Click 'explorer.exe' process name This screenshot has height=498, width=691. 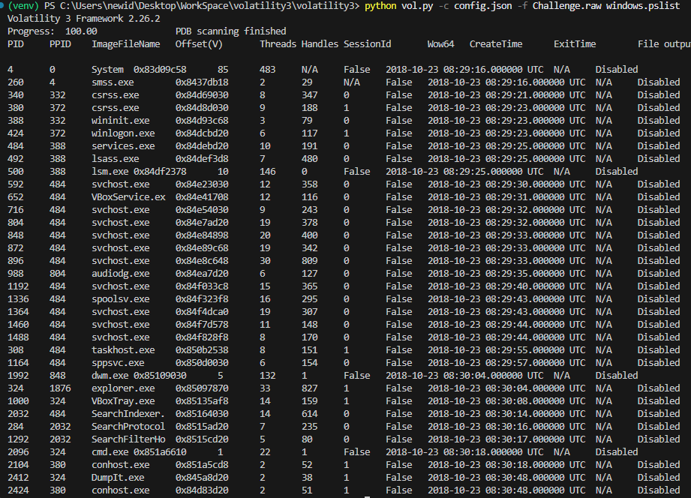(x=123, y=388)
